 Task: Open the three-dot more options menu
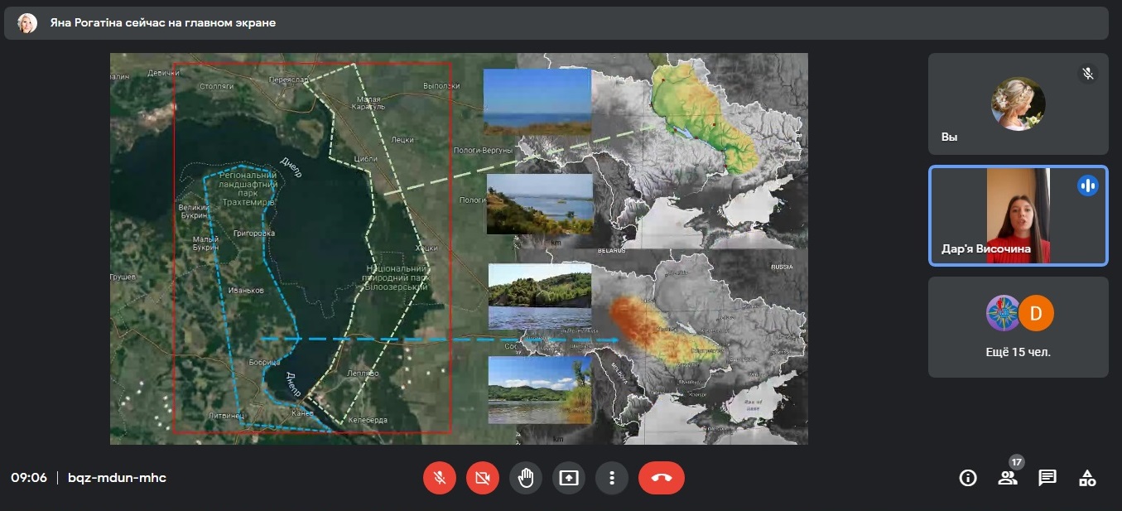(612, 478)
